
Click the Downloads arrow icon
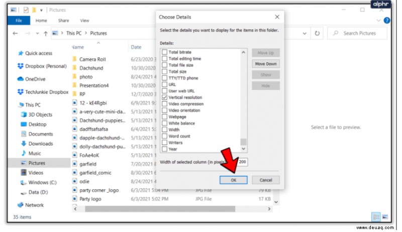[x=24, y=144]
